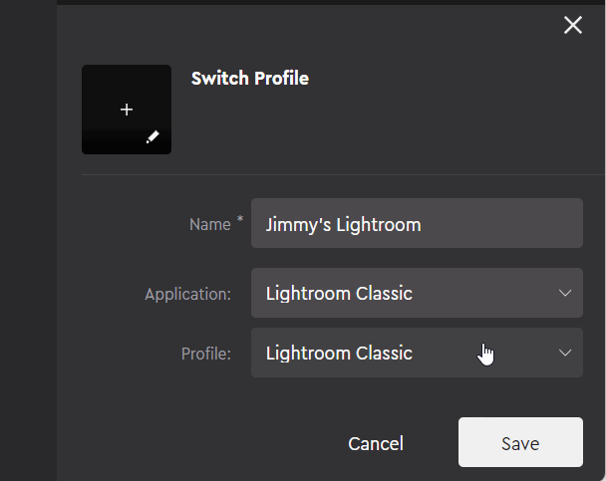Click the Name field label
Viewport: 606px width, 481px height.
[x=209, y=225]
